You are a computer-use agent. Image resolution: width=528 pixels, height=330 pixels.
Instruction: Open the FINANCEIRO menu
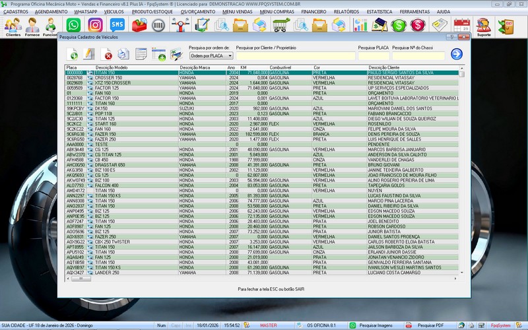[x=313, y=11]
